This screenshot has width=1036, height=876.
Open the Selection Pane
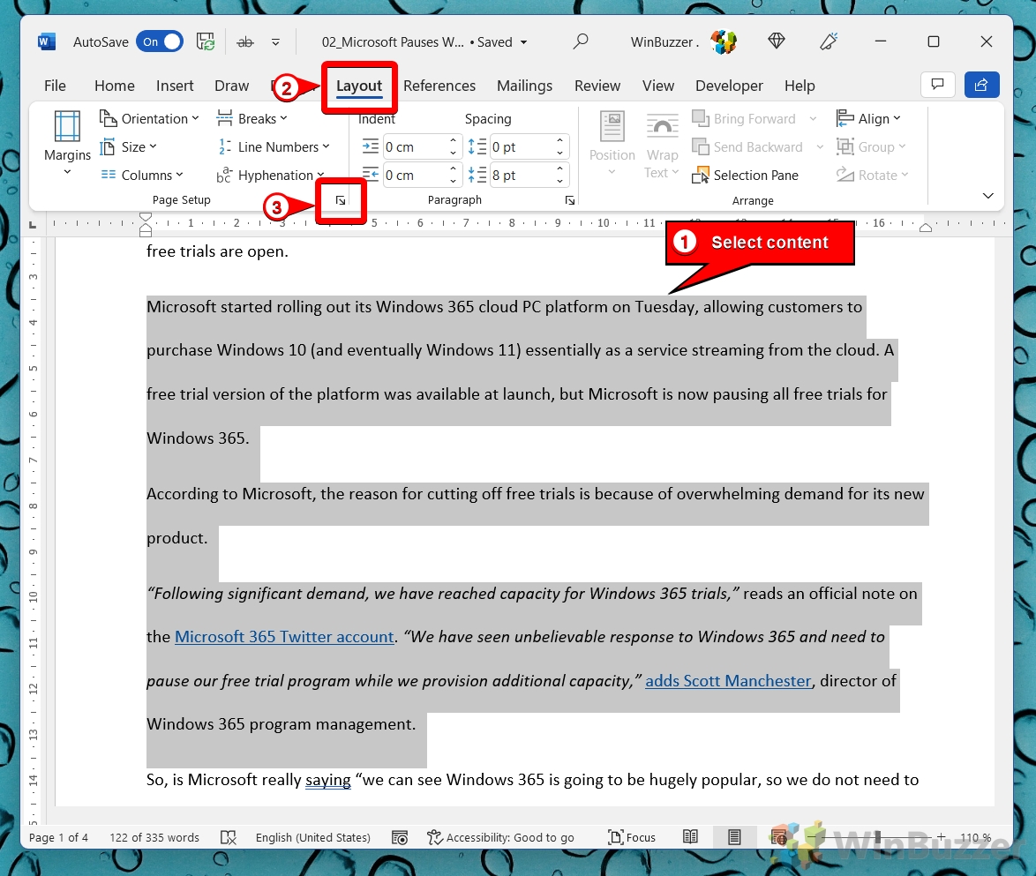point(746,175)
